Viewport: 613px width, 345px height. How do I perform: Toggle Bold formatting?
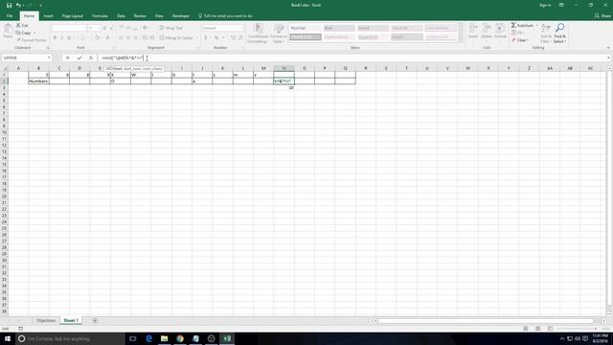point(56,38)
